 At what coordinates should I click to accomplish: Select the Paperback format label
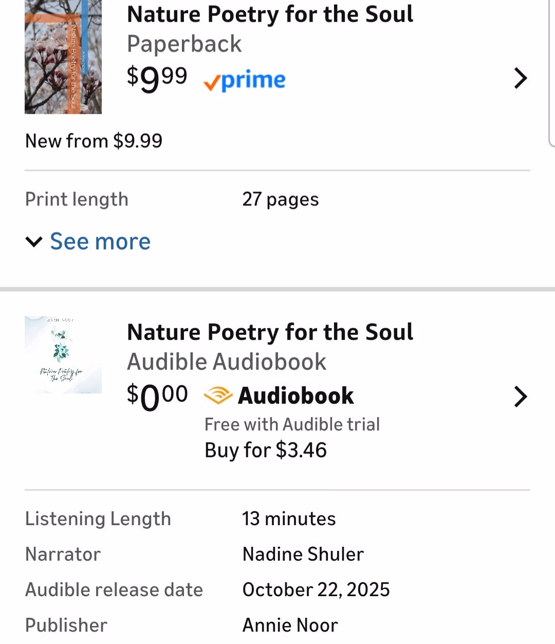(x=184, y=44)
